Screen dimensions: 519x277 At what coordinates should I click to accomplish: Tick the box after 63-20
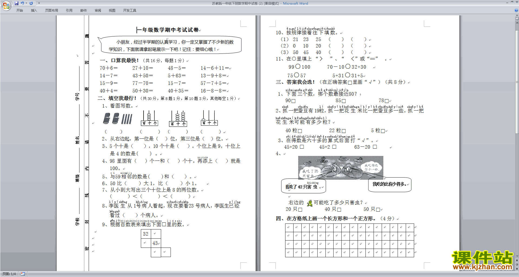coord(375,147)
